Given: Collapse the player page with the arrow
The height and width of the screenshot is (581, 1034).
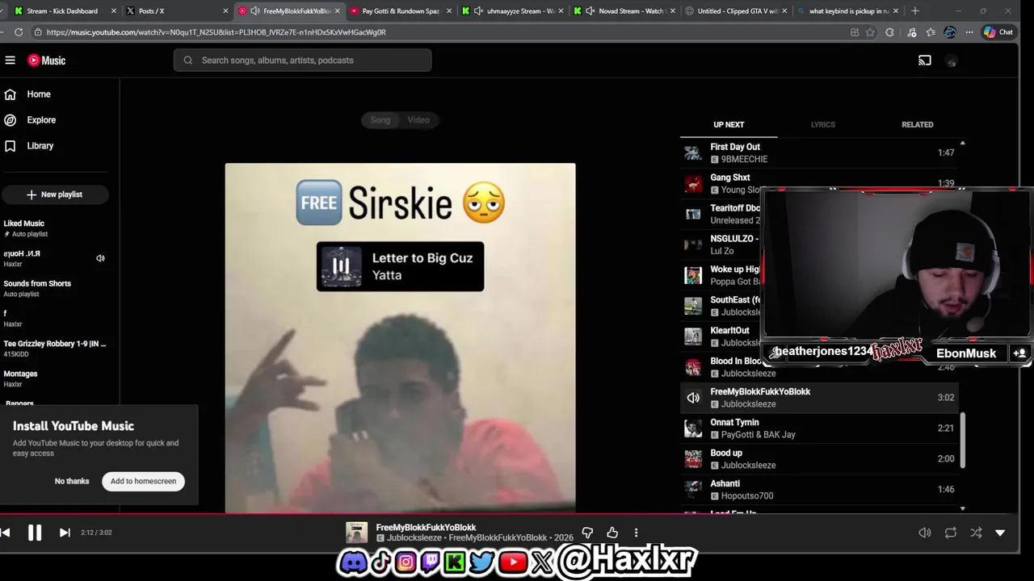Looking at the screenshot, I should 1000,533.
